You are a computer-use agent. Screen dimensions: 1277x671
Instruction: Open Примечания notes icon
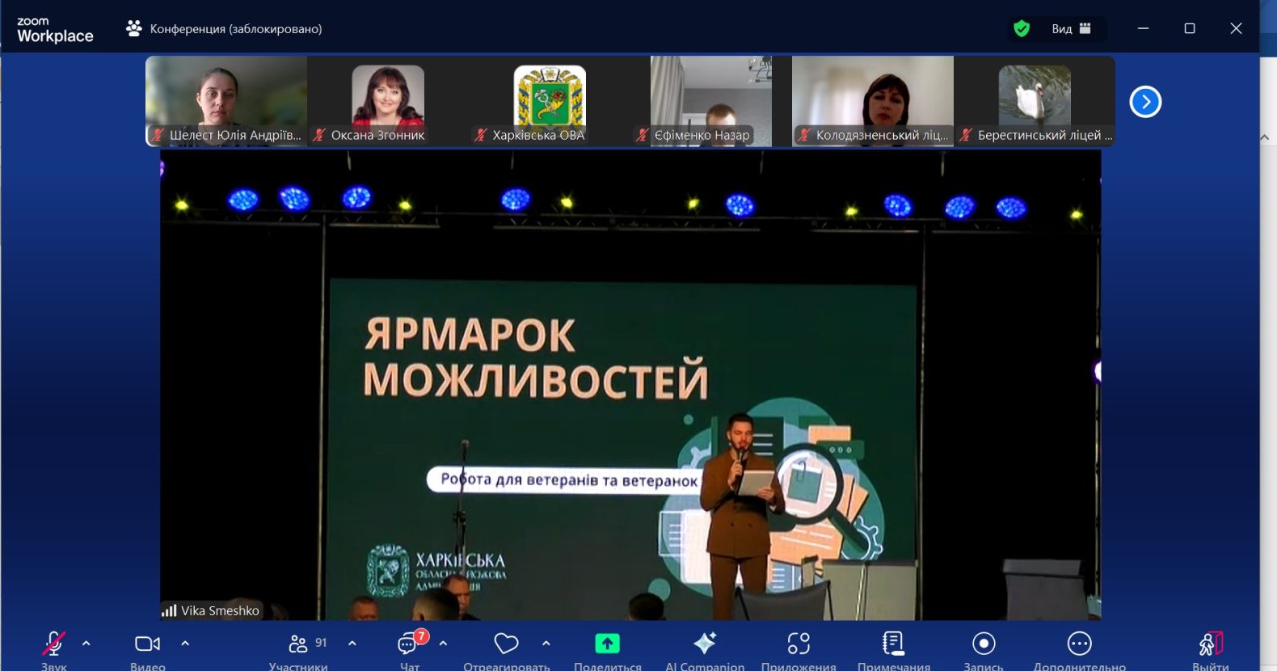[894, 644]
